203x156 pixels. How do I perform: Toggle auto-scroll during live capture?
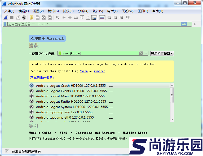click(94, 18)
